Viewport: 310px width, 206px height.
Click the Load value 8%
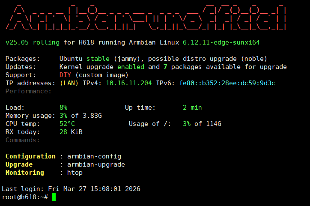63,107
